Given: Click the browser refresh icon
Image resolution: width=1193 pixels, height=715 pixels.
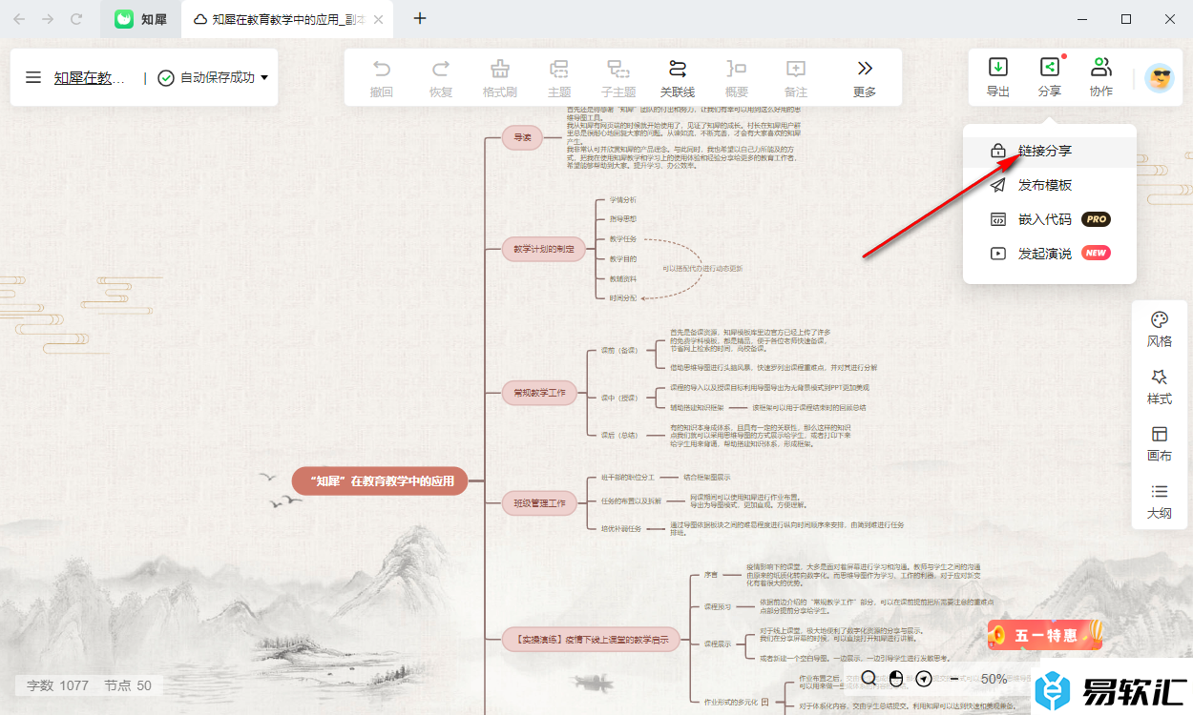Looking at the screenshot, I should pyautogui.click(x=76, y=19).
